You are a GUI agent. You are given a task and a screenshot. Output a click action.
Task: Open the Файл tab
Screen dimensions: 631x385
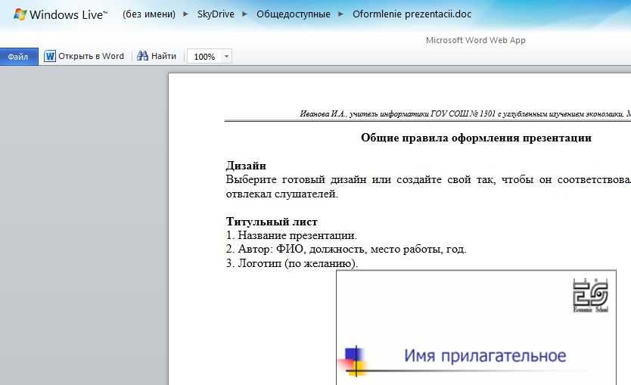click(19, 57)
